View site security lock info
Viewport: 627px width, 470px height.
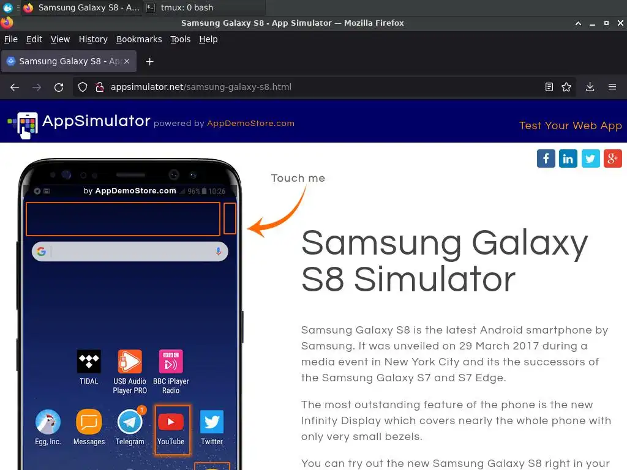click(100, 87)
